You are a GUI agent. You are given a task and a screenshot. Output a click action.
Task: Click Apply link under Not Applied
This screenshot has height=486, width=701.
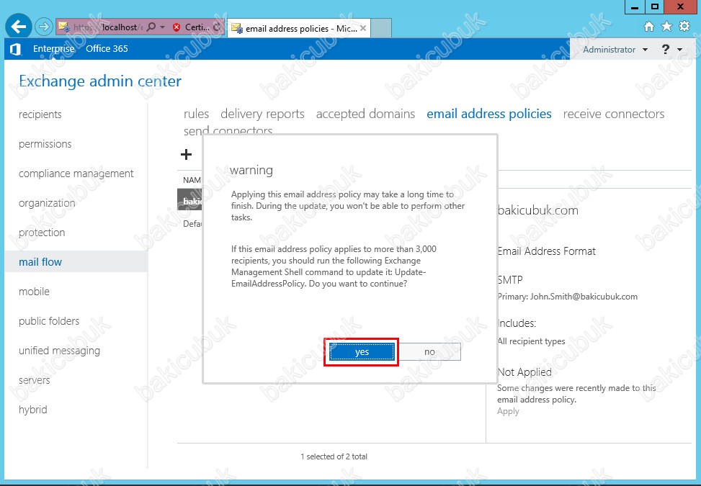click(509, 411)
